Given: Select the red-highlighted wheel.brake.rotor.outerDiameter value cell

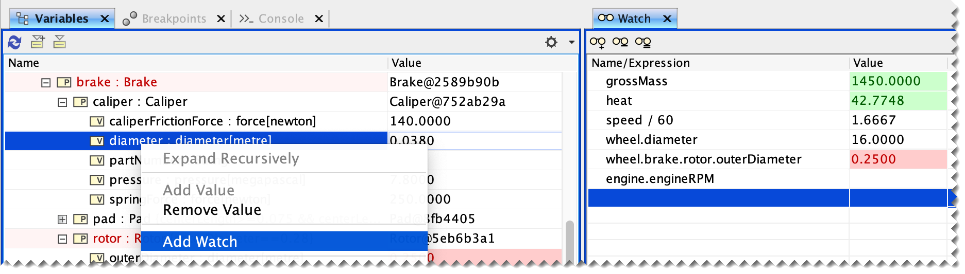Looking at the screenshot, I should point(899,159).
